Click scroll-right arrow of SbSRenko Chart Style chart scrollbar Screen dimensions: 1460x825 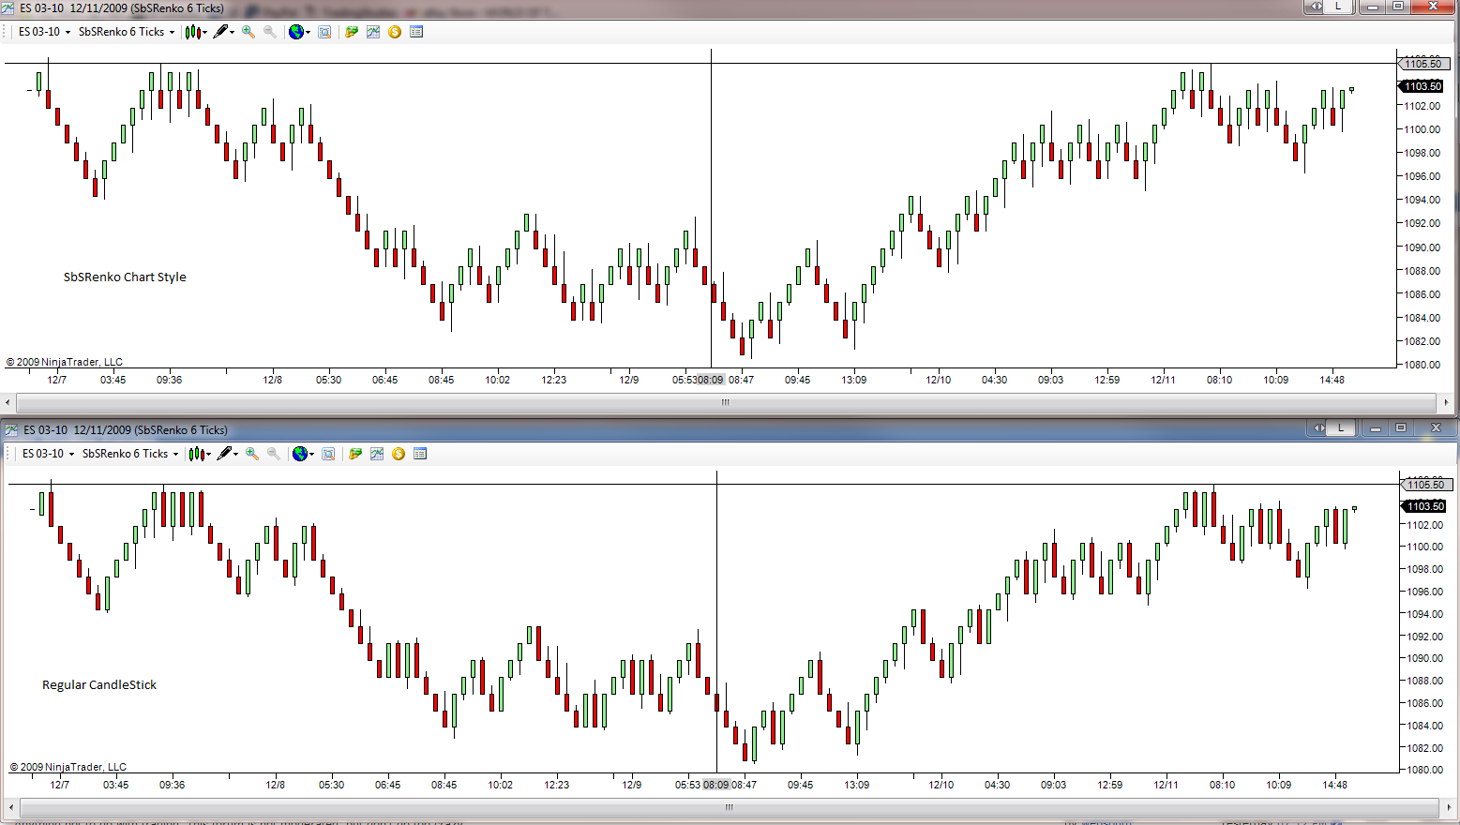coord(1447,402)
